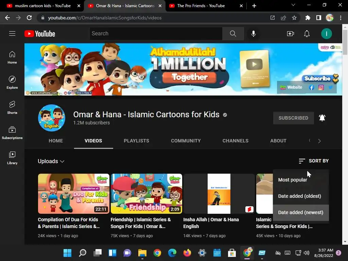Click the search magnifier button

(233, 34)
